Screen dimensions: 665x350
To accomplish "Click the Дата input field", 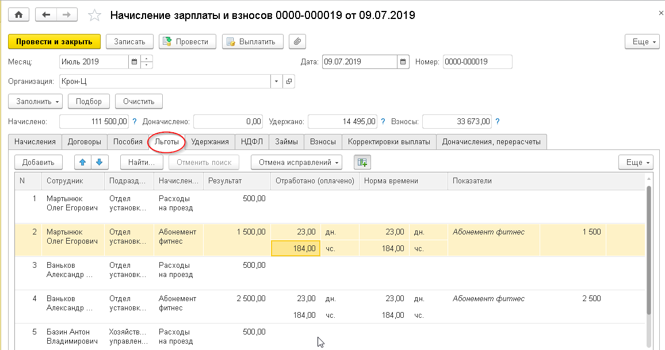I will pyautogui.click(x=360, y=62).
